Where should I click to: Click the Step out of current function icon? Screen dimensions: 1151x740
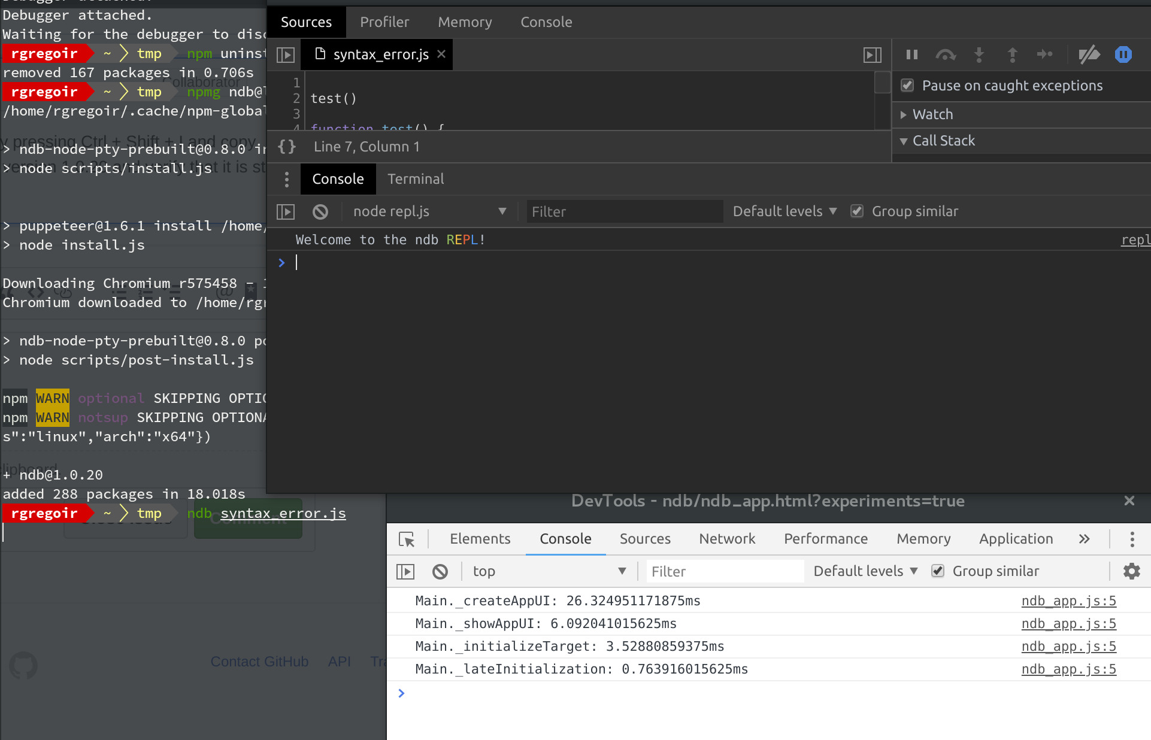coord(1012,54)
